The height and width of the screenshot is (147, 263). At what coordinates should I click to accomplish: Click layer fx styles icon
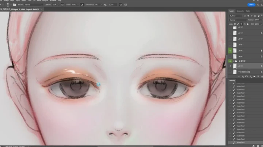coord(243,77)
